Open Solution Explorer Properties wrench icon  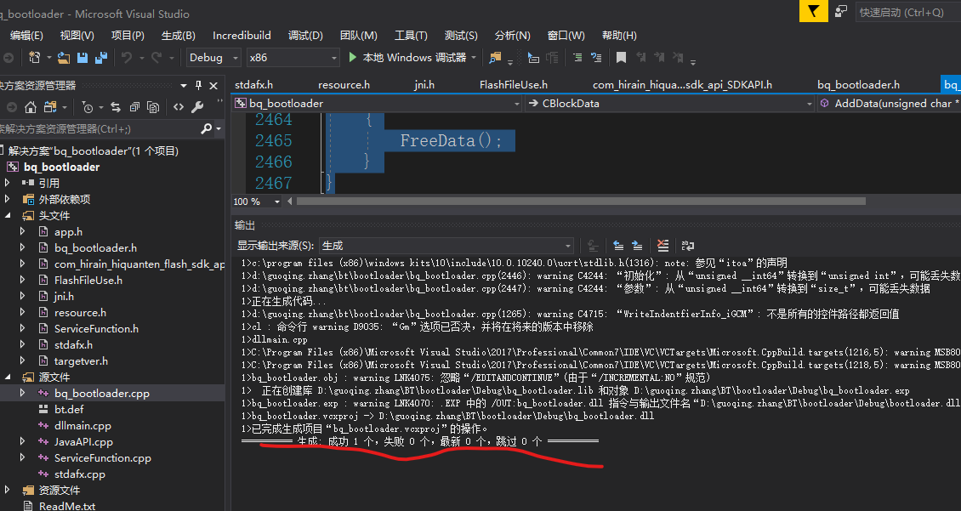[x=196, y=107]
